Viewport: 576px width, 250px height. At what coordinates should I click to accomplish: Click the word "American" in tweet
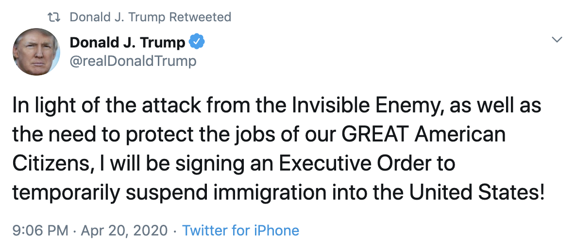coord(467,135)
